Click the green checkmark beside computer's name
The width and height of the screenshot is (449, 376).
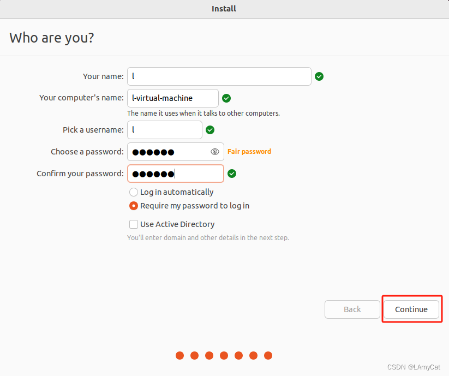(x=226, y=98)
